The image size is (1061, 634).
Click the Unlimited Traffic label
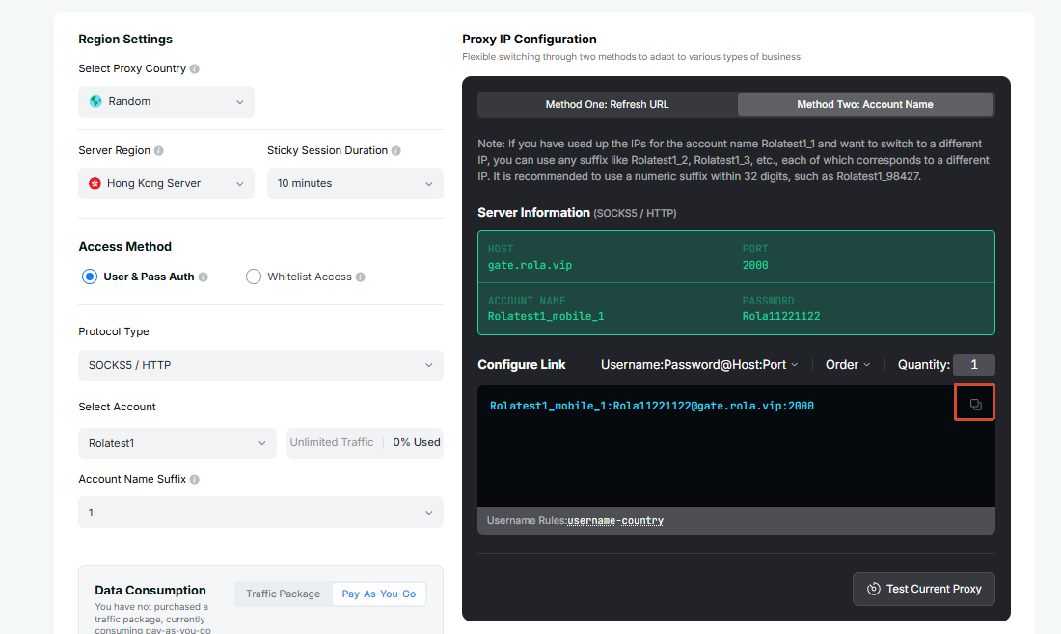(332, 442)
